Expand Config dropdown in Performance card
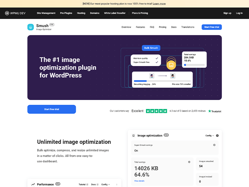The height and width of the screenshot is (187, 249). pyautogui.click(x=106, y=185)
